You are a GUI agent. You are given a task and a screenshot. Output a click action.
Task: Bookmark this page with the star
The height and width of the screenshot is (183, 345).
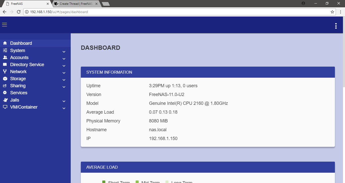[332, 12]
